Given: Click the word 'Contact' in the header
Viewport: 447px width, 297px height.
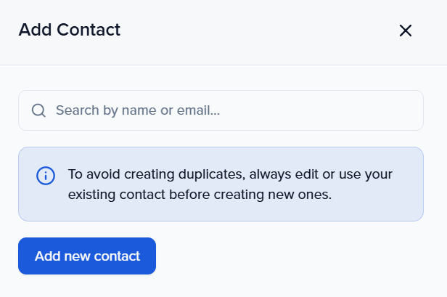Looking at the screenshot, I should 91,30.
